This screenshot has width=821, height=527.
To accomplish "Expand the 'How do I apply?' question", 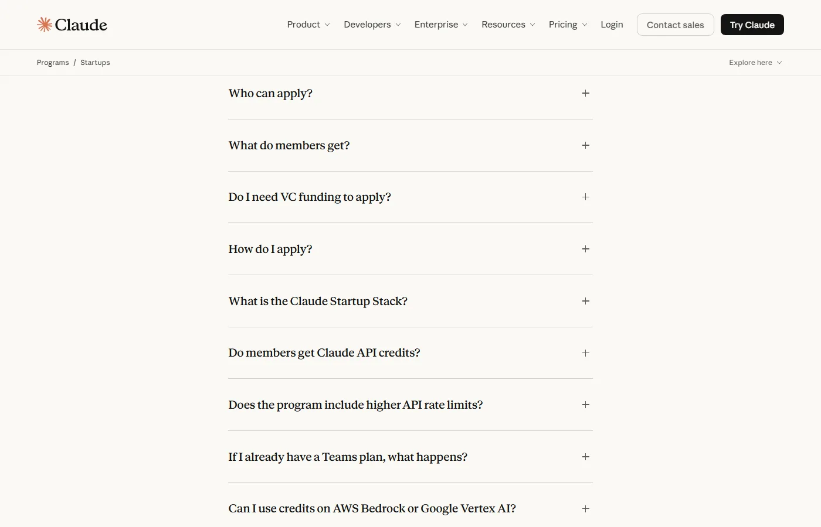I will click(x=410, y=249).
